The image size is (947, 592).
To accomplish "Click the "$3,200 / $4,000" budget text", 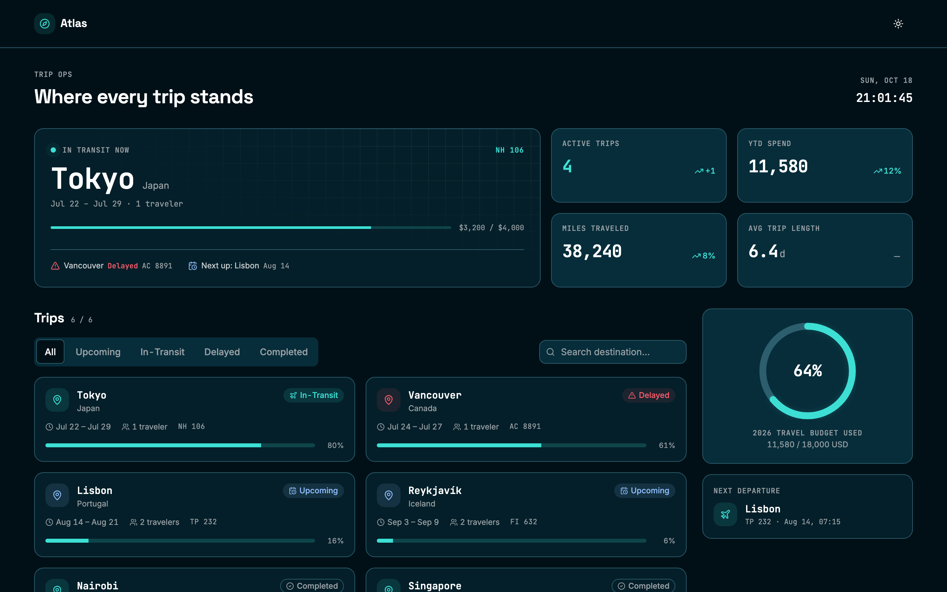I will point(492,228).
